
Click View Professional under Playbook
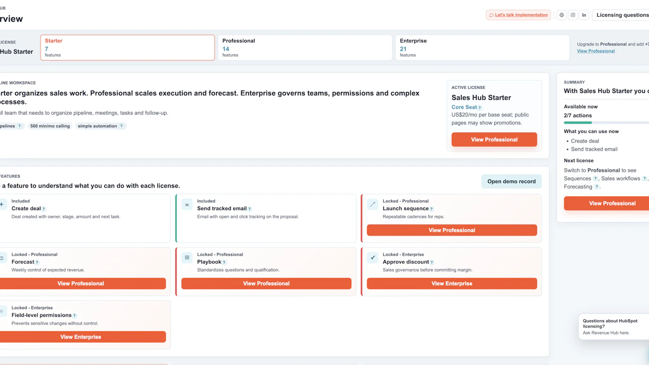[x=266, y=283]
